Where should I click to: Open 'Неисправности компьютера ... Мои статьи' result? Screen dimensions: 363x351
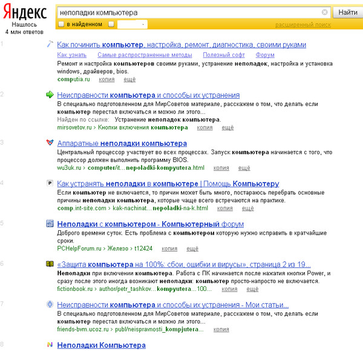pos(172,305)
